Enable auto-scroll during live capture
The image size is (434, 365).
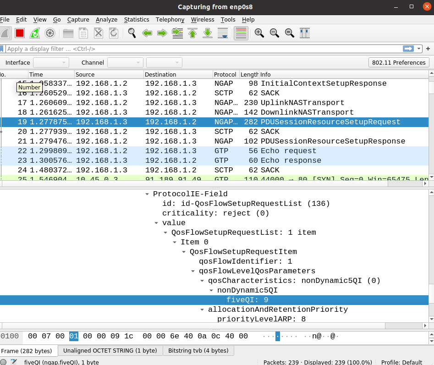point(223,33)
